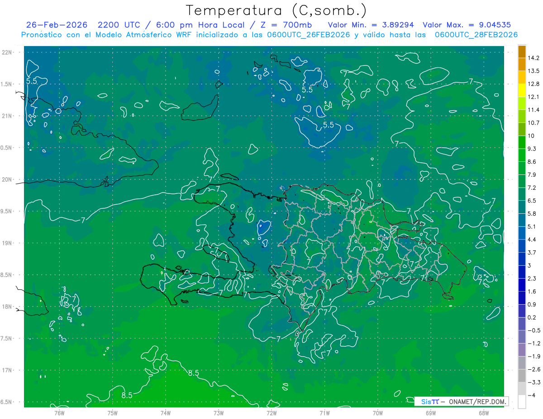Click the pressure level "Z = 700mb"
Viewport: 543px width, 419px height.
[x=287, y=25]
